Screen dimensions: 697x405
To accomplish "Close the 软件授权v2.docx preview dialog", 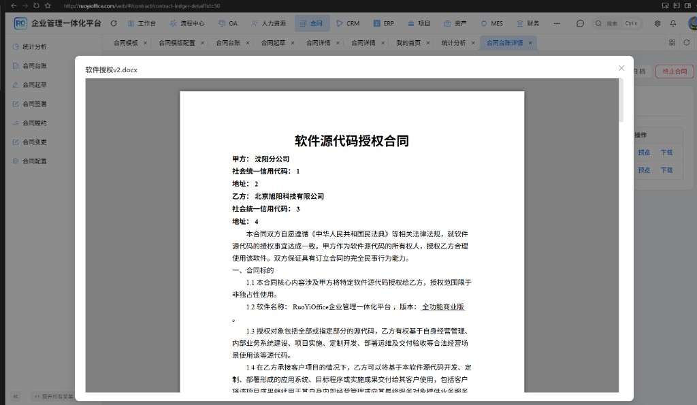I will 621,68.
